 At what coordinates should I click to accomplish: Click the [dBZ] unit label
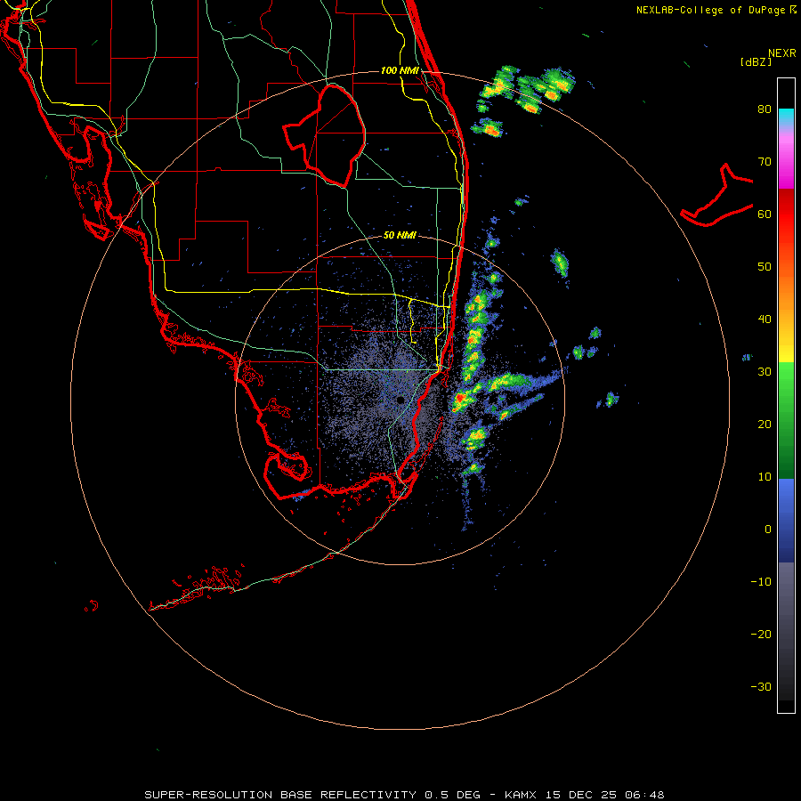click(756, 61)
